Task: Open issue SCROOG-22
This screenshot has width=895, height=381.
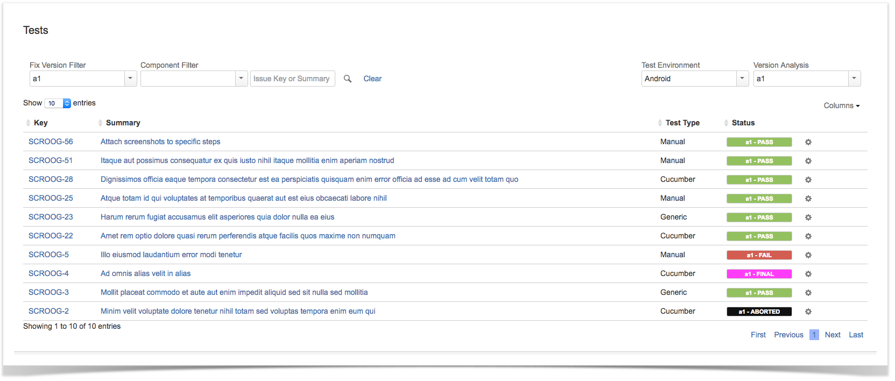Action: click(x=51, y=236)
